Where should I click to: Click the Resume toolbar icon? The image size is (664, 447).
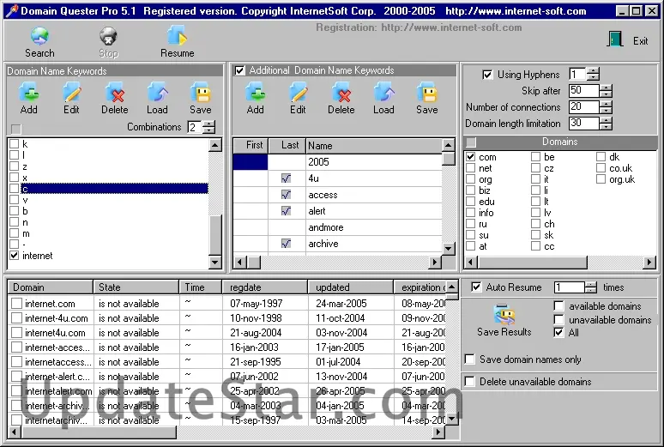click(177, 37)
